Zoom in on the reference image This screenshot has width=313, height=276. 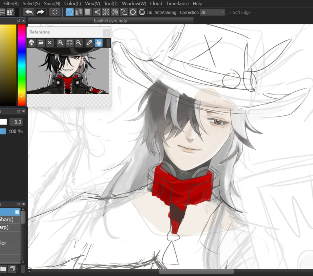(x=60, y=43)
